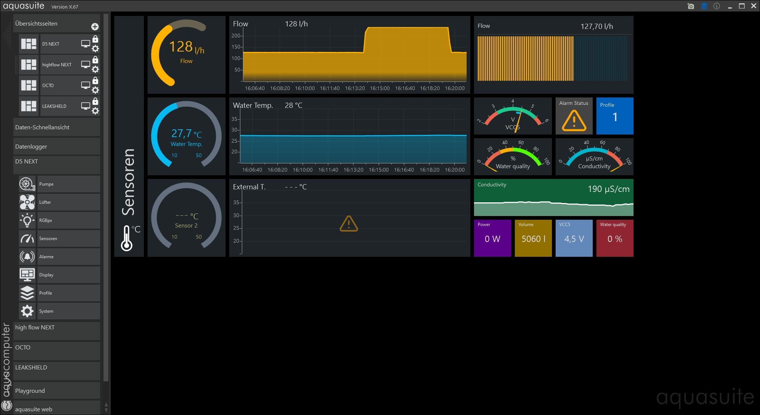Open the D5 NEXT overview page grid icon
This screenshot has height=415, width=760.
click(29, 44)
